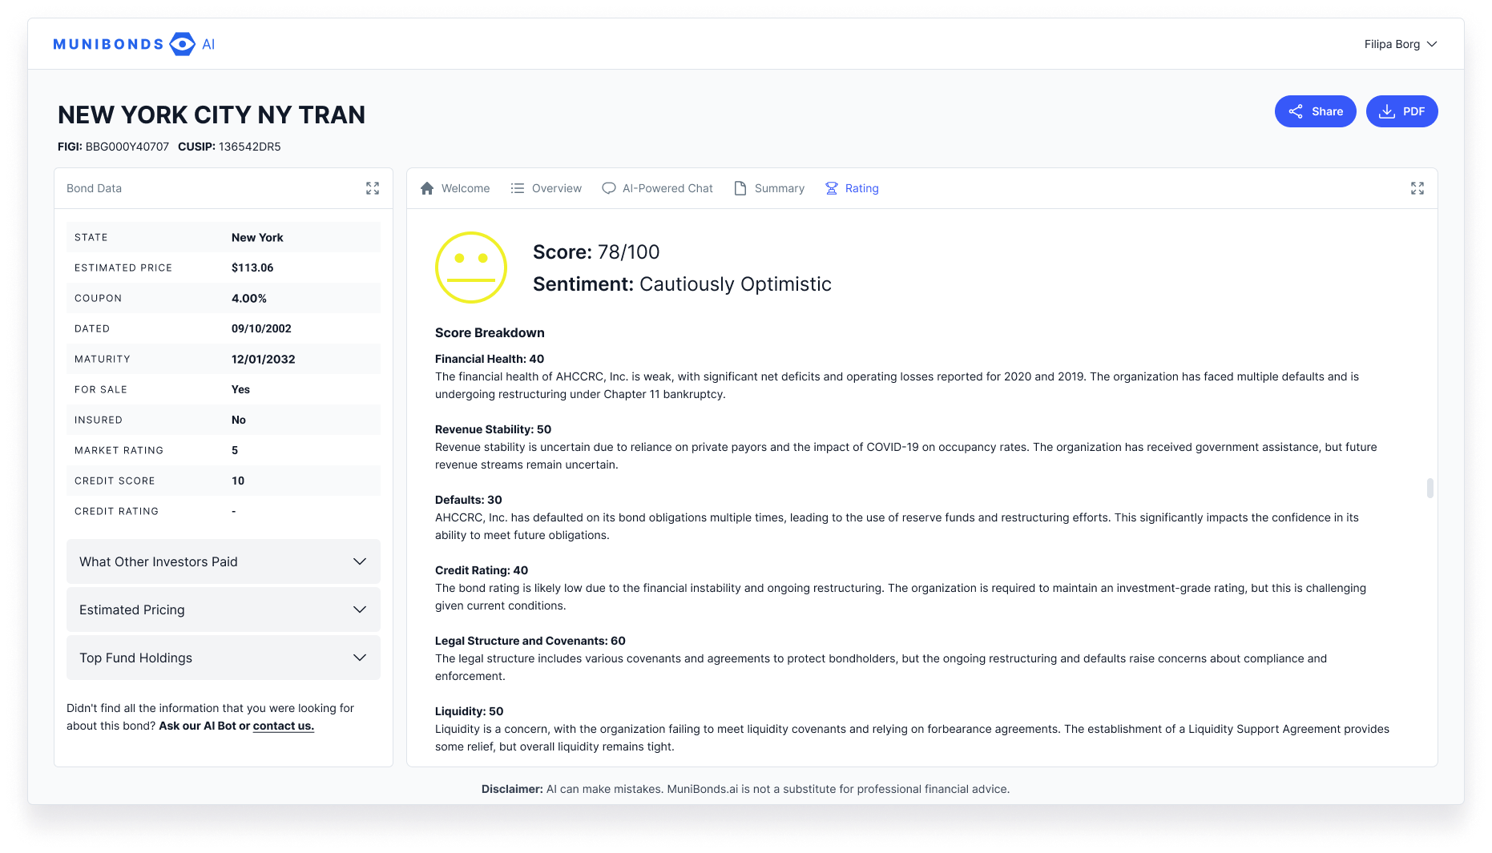Click the coupon value 4.00%
Viewport: 1492px width, 853px height.
[249, 298]
